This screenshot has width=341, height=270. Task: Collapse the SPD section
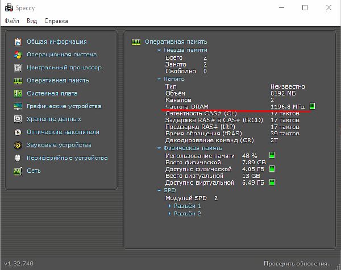click(159, 190)
